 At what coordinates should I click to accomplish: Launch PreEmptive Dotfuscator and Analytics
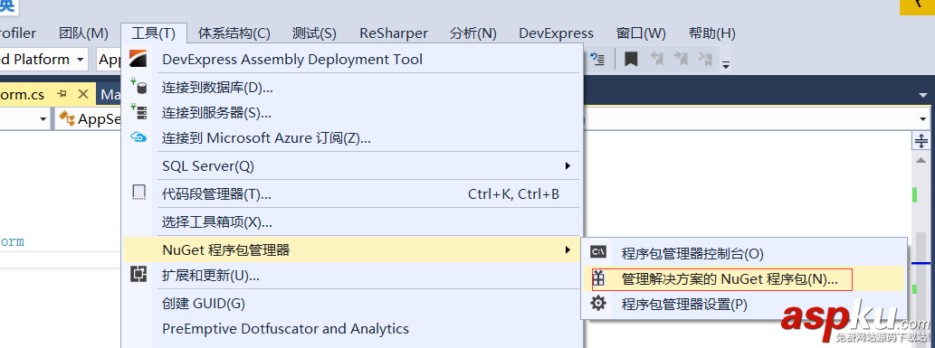pyautogui.click(x=352, y=328)
